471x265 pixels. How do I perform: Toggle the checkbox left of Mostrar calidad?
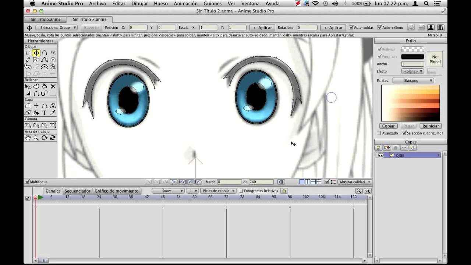click(x=327, y=182)
